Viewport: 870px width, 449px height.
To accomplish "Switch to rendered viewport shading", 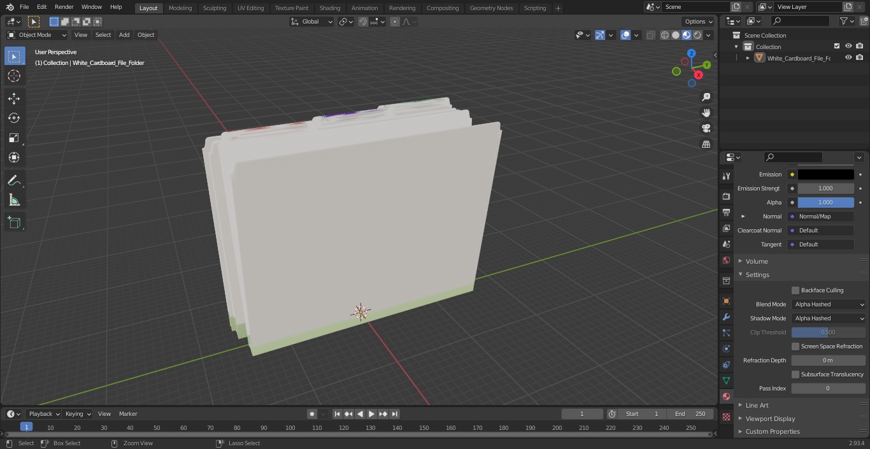I will 698,35.
